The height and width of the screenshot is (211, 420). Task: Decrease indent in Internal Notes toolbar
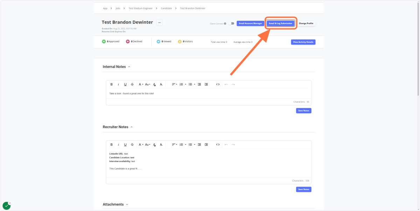199,85
